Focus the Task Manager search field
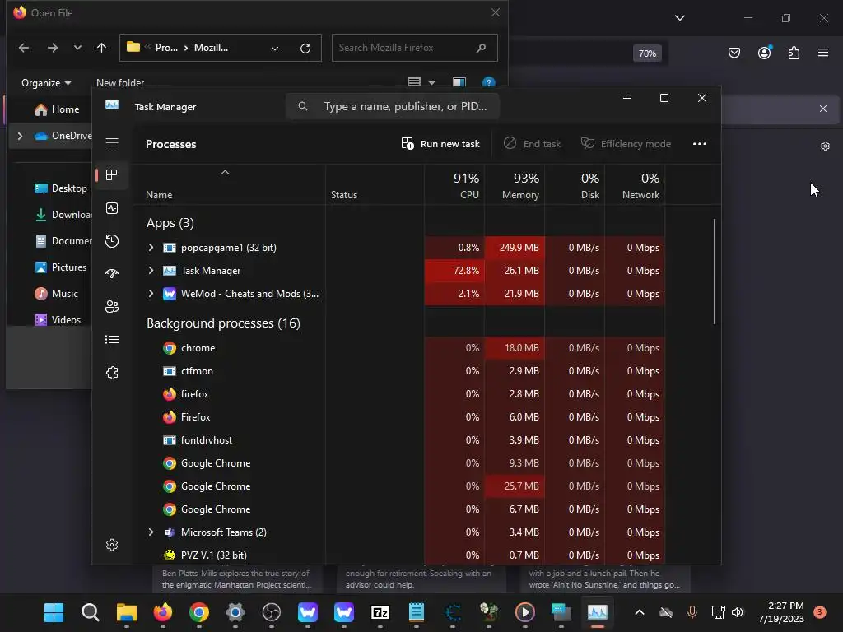Image resolution: width=843 pixels, height=632 pixels. tap(393, 106)
